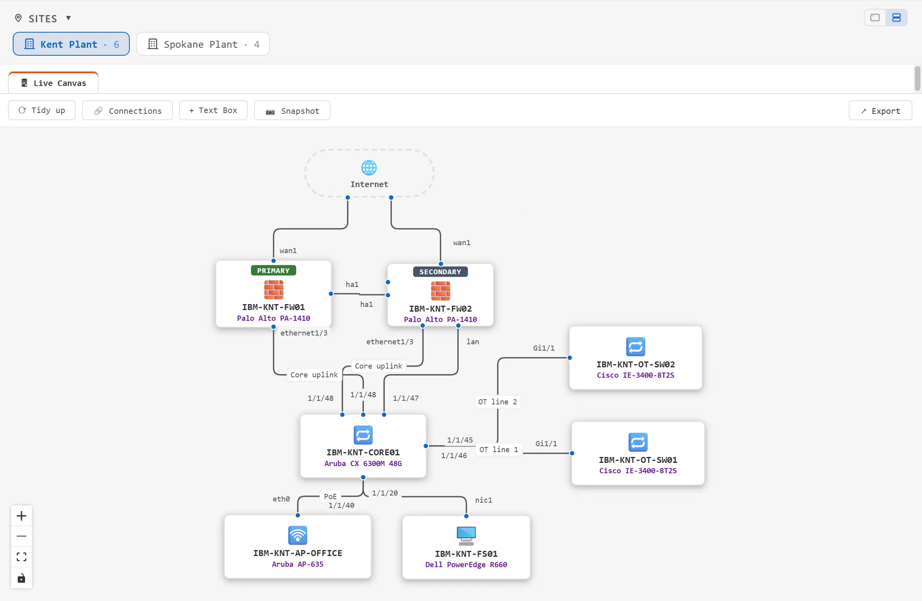
Task: Select the Kent Plant site tab
Action: click(x=71, y=44)
